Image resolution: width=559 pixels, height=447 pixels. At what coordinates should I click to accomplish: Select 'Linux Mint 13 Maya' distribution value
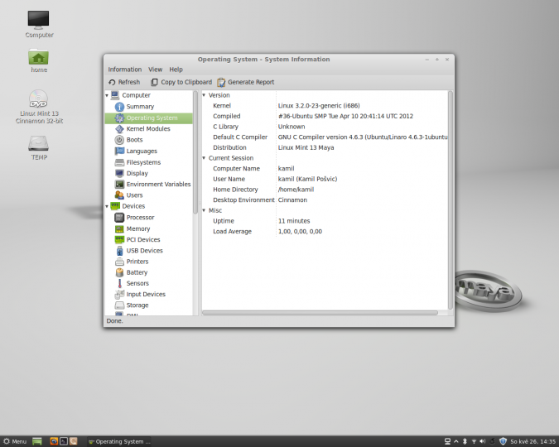pyautogui.click(x=306, y=147)
